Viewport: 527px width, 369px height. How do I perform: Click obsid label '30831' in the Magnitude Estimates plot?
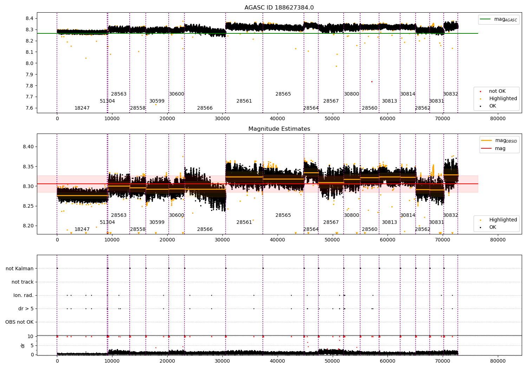click(436, 222)
